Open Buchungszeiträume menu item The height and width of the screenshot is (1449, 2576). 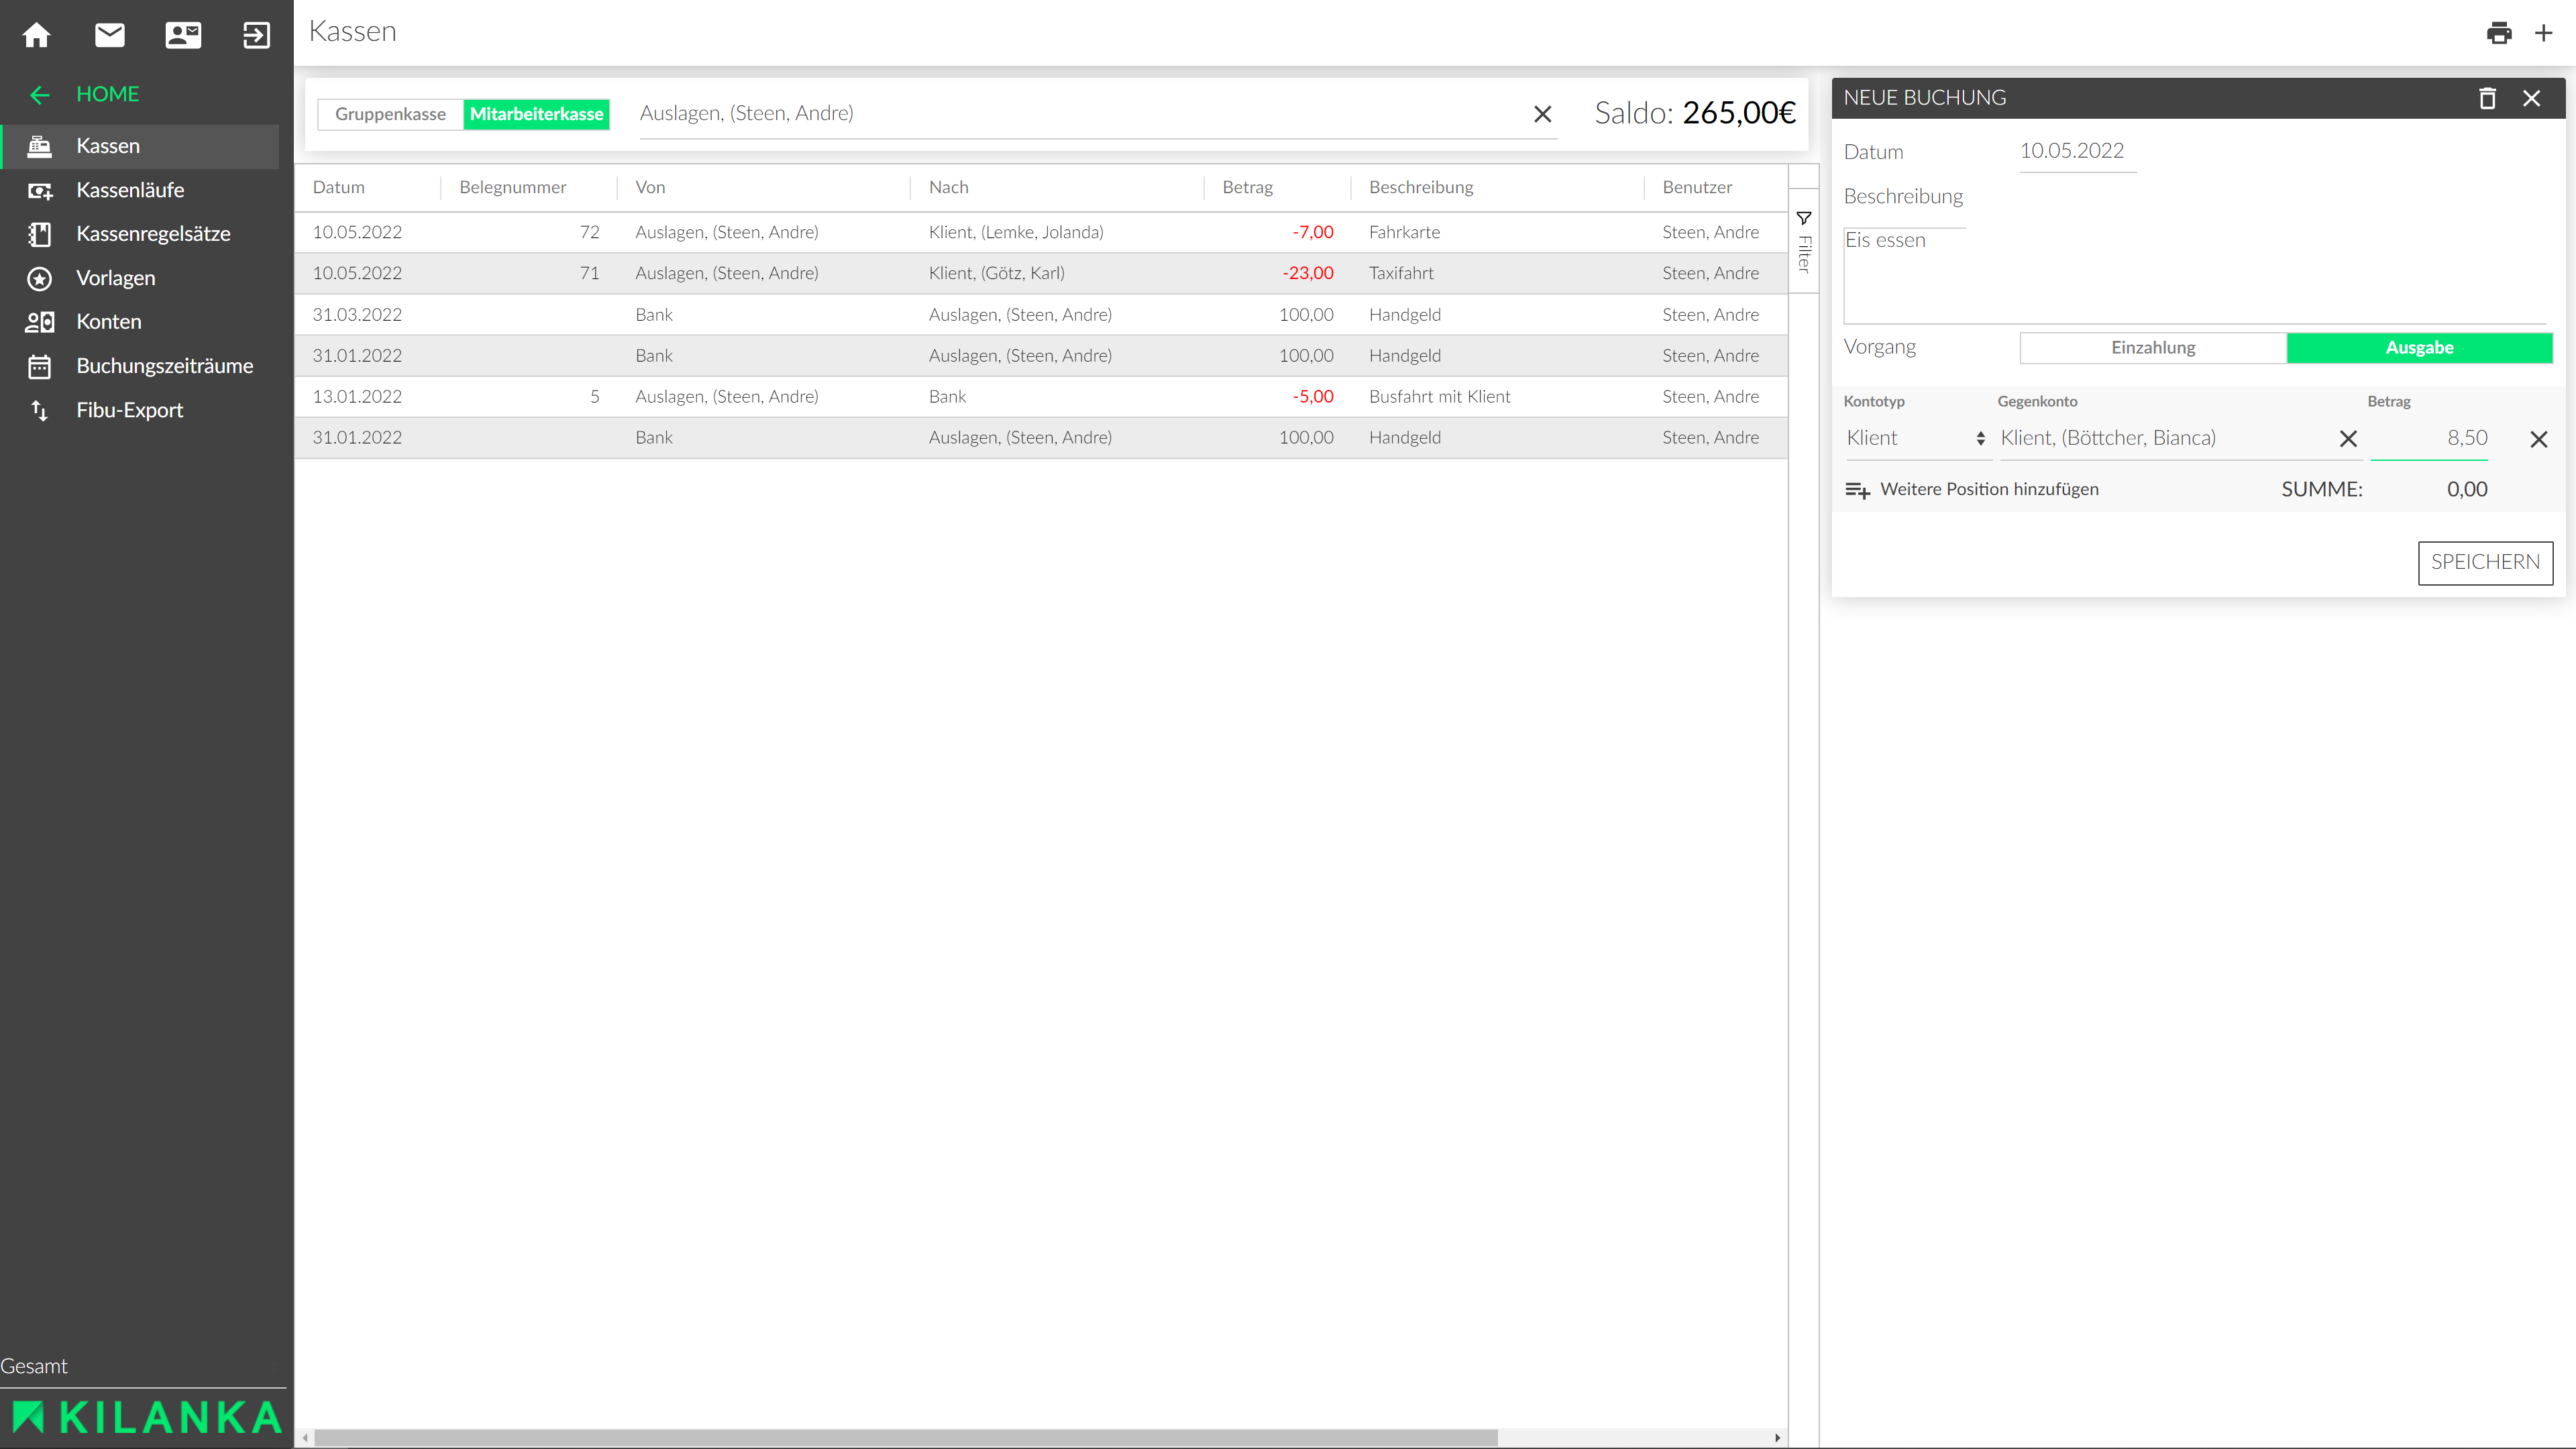click(x=141, y=366)
